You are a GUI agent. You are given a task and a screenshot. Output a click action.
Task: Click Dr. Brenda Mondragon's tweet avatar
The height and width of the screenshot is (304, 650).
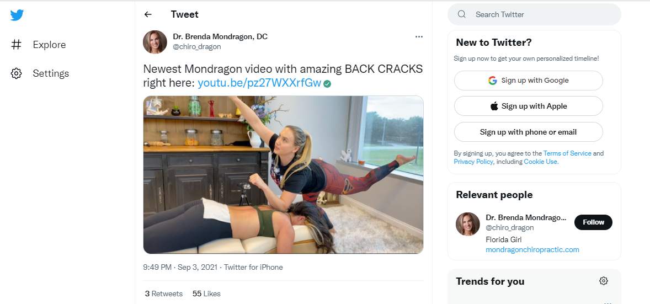pyautogui.click(x=155, y=42)
